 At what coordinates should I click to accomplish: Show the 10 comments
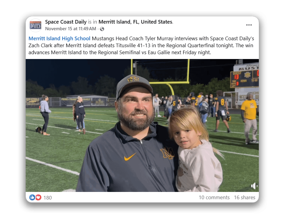pyautogui.click(x=214, y=198)
